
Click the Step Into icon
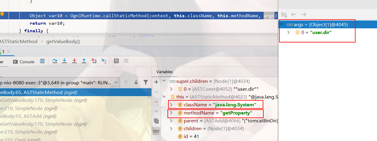(x=64, y=61)
